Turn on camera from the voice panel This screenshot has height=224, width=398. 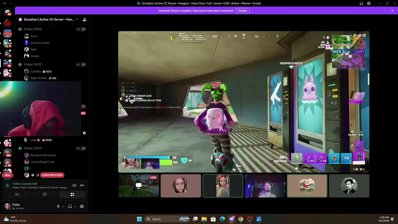(x=17, y=194)
